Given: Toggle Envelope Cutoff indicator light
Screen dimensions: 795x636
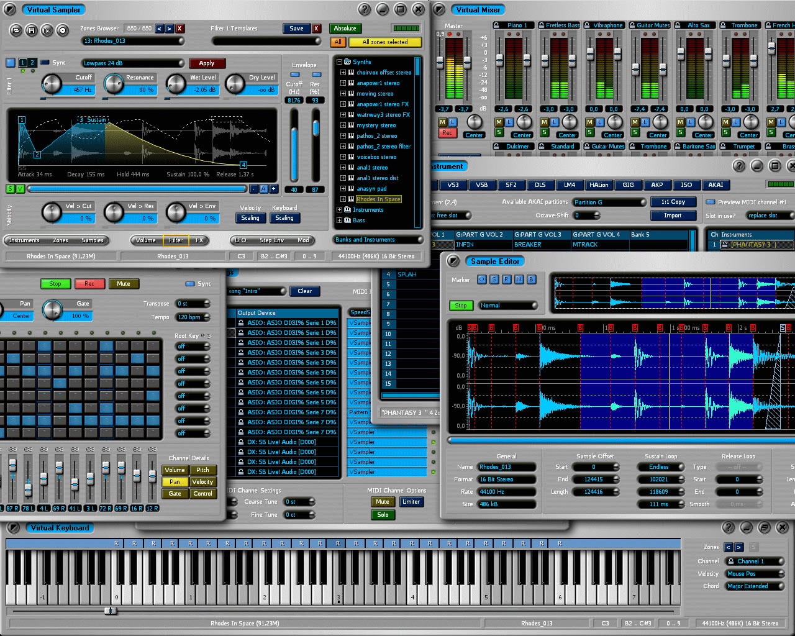Looking at the screenshot, I should 295,75.
